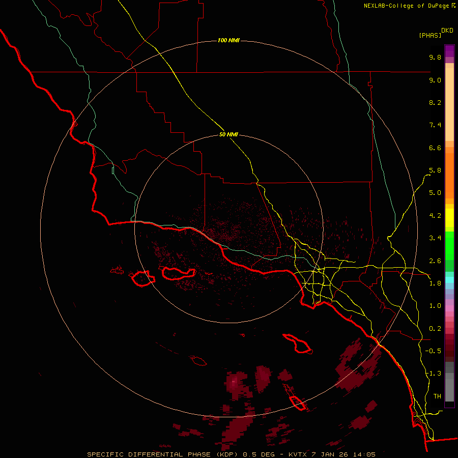The height and width of the screenshot is (458, 458).
Task: Click the 6.6 scale value
Action: point(435,148)
